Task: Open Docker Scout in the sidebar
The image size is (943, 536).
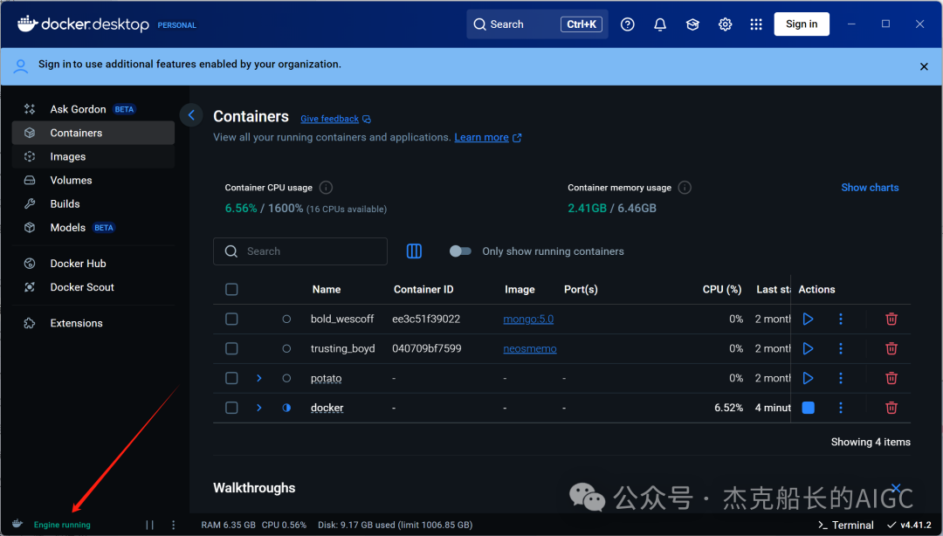Action: pos(93,287)
